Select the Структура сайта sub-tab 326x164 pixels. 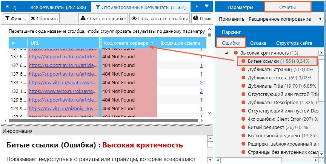pyautogui.click(x=294, y=43)
